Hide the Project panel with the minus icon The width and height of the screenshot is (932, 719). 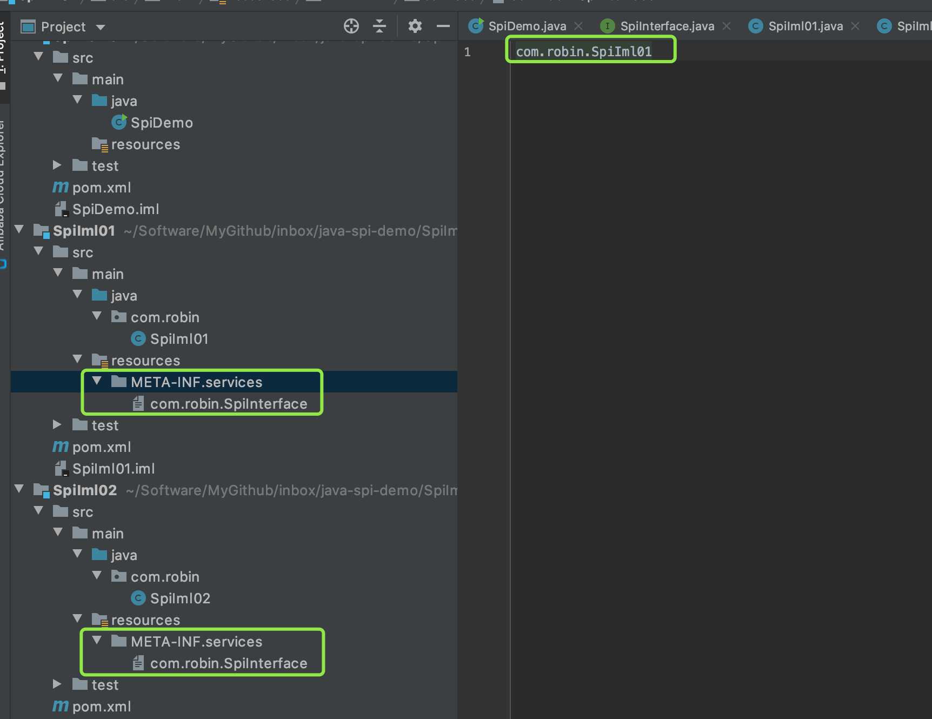[x=443, y=26]
